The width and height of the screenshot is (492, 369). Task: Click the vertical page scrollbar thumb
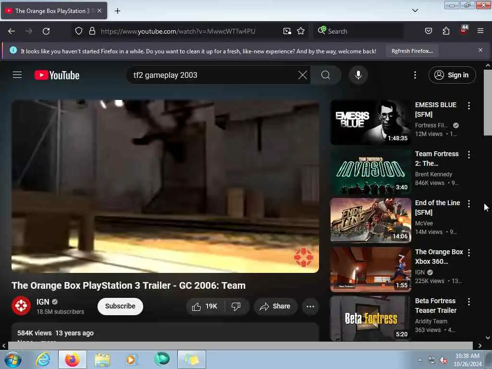(487, 103)
